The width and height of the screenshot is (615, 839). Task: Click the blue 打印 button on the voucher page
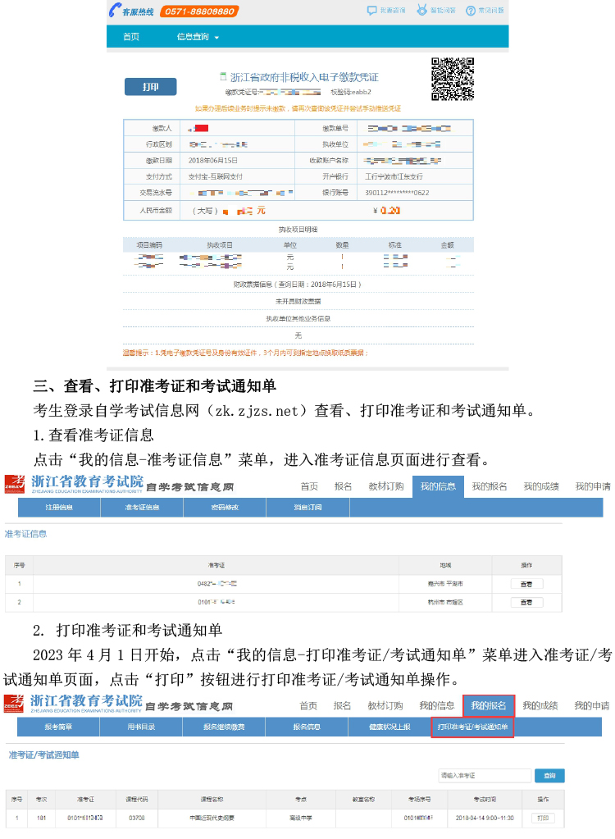pos(151,87)
